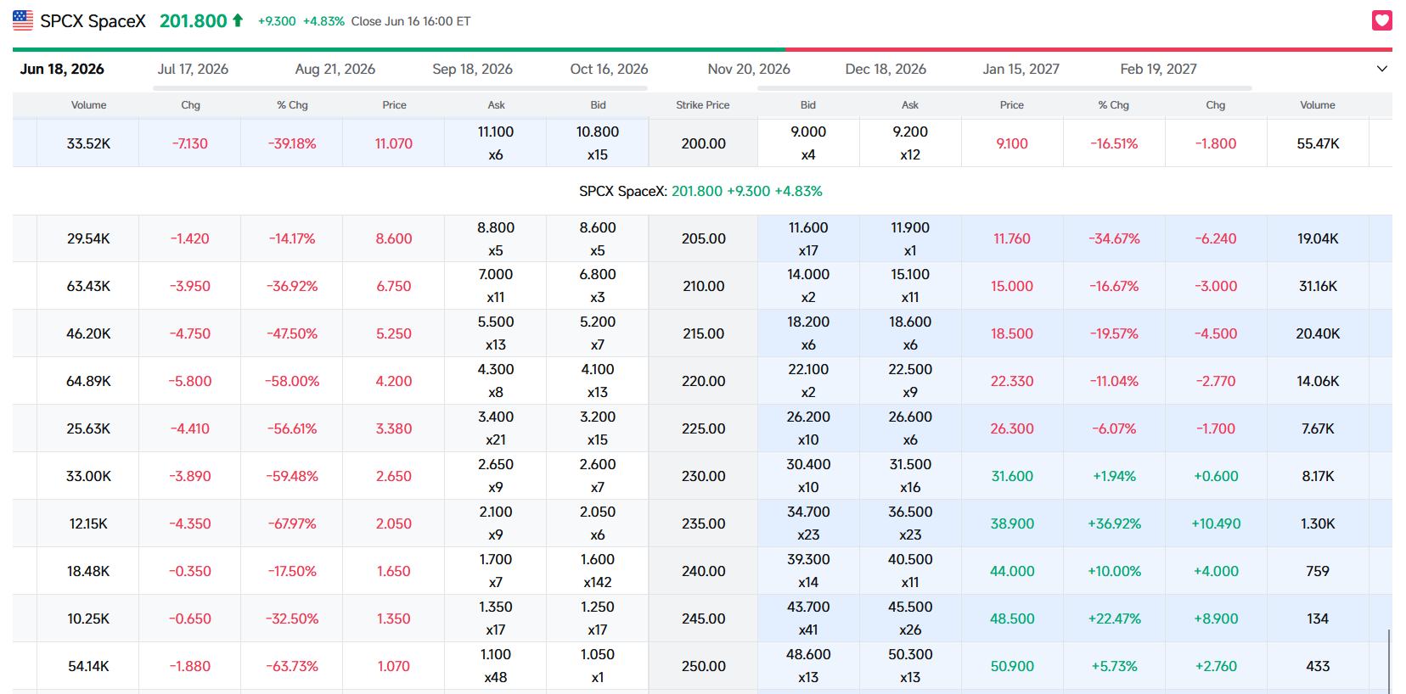Expand the expiration dates chevron dropdown
Viewport: 1406px width, 694px height.
pos(1382,69)
